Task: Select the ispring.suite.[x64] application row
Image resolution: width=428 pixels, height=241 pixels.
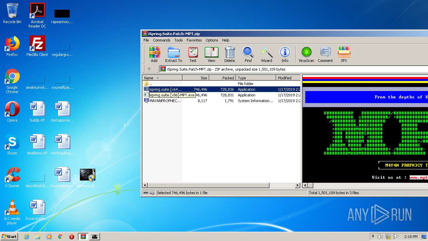Action: tap(222, 89)
